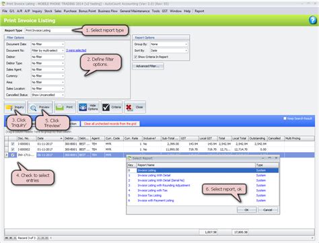Click 'Clear all unchecked records from the grid'
Image resolution: width=319 pixels, height=243 pixels.
click(x=110, y=124)
